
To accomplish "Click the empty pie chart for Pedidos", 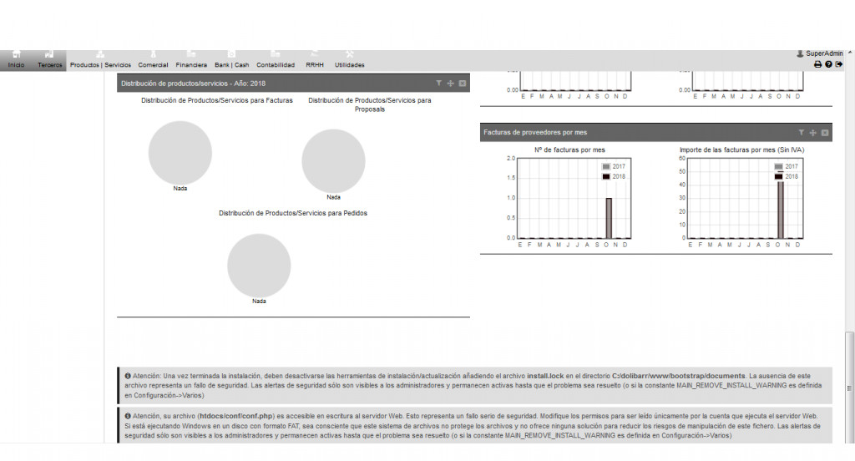I will pyautogui.click(x=259, y=266).
